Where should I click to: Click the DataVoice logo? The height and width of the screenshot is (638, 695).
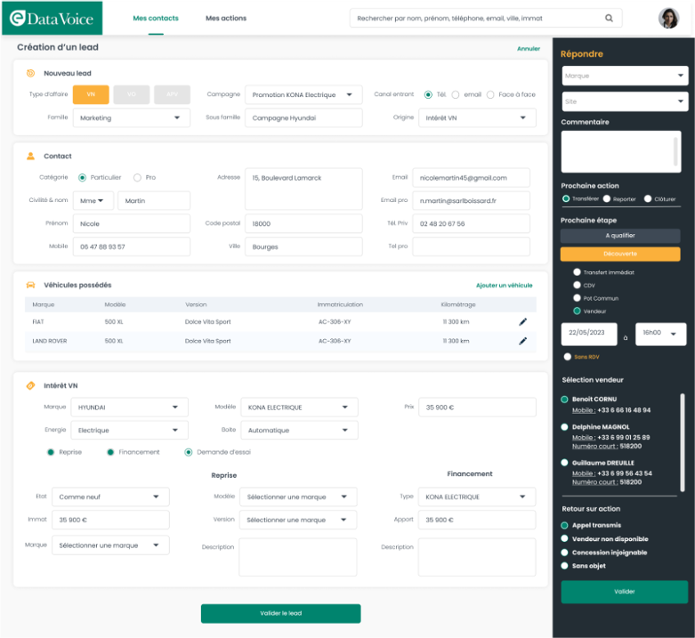(52, 18)
